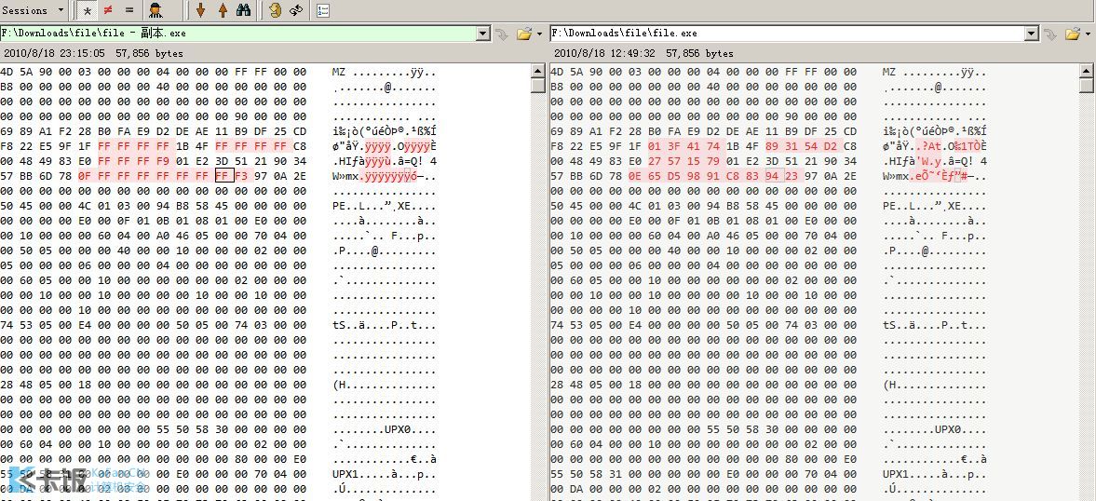Click the left pane open-folder browse icon
The image size is (1096, 501).
524,34
